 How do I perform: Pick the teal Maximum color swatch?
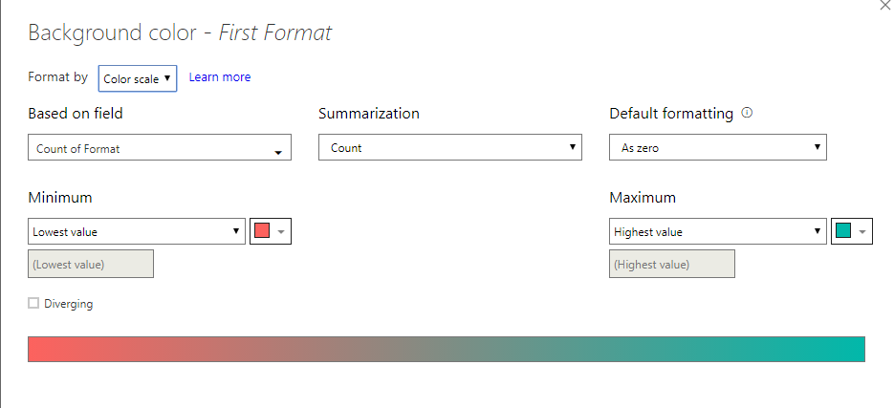pyautogui.click(x=851, y=231)
